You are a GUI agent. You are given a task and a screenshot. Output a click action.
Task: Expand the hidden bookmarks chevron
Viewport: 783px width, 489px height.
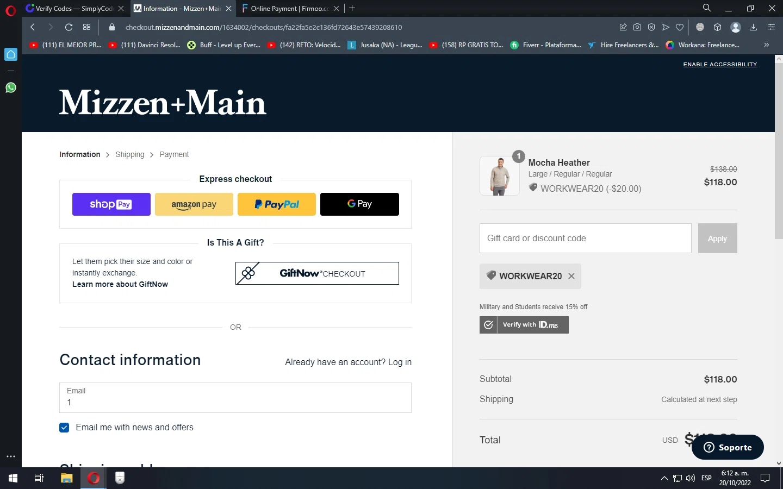(x=766, y=45)
